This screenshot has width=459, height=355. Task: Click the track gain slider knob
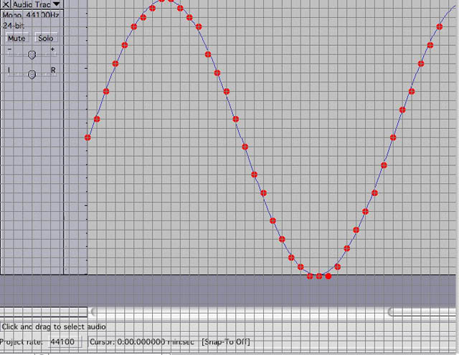(x=32, y=54)
